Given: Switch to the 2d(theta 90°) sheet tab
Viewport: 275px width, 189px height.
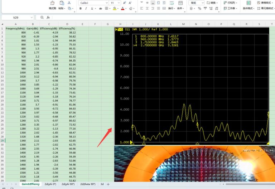Looking at the screenshot, I should tap(88, 184).
